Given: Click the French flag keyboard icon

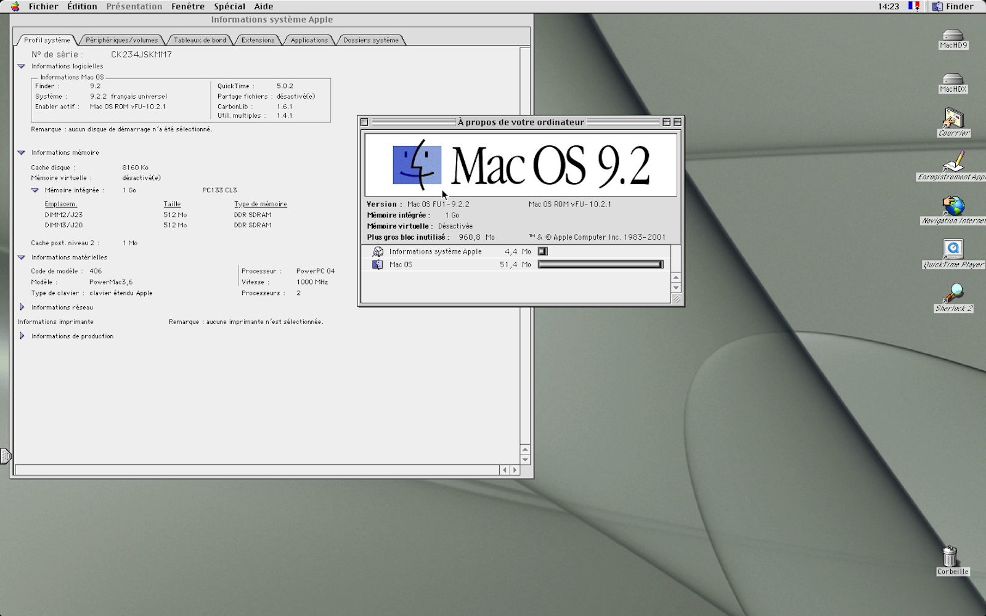Looking at the screenshot, I should click(914, 6).
